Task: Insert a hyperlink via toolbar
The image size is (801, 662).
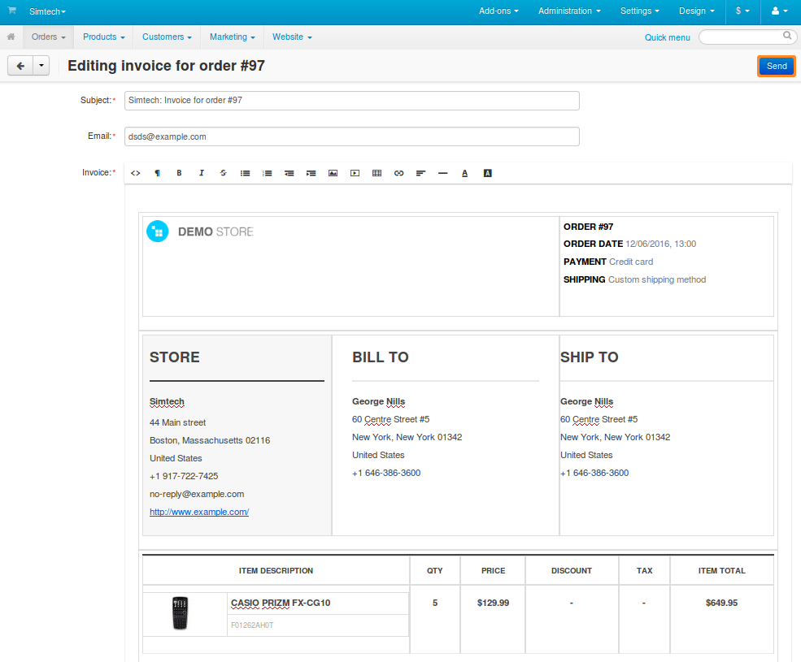Action: coord(399,173)
